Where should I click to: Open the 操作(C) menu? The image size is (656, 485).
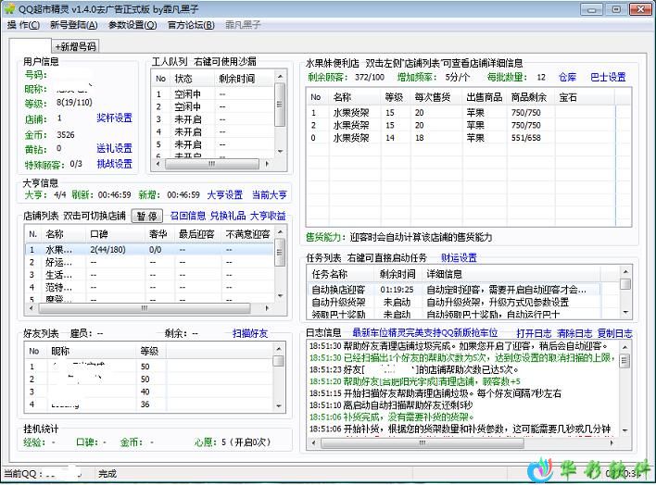tap(23, 25)
